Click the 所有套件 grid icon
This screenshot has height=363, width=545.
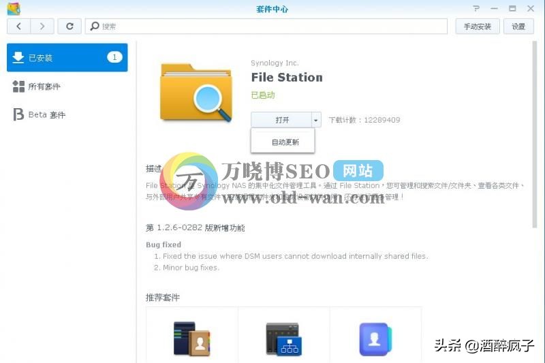(18, 86)
